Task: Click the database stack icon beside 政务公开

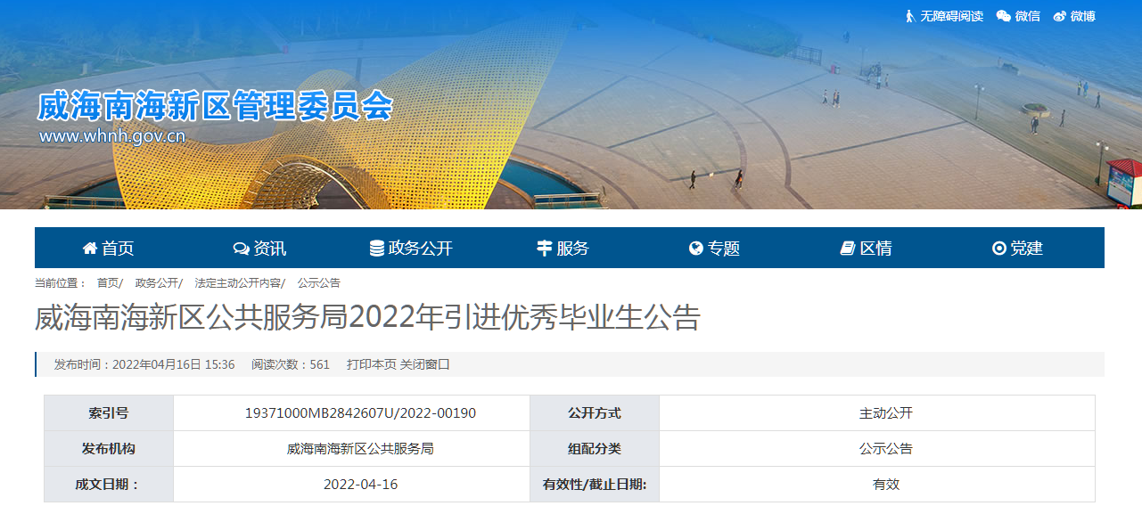Action: [377, 249]
